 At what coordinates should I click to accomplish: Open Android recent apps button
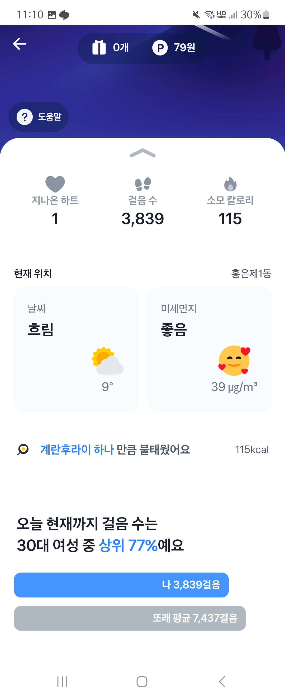(x=62, y=681)
